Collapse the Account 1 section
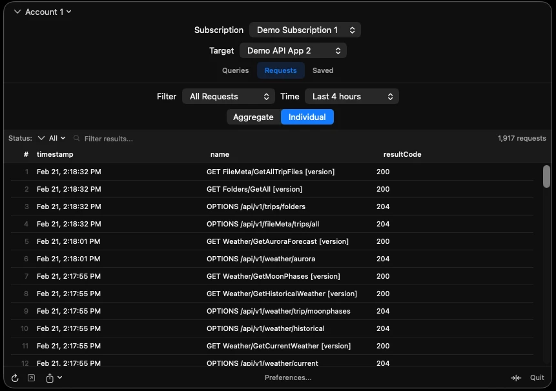This screenshot has width=556, height=391. (x=17, y=12)
